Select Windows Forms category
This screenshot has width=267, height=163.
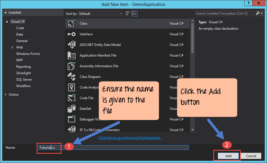tap(28, 54)
